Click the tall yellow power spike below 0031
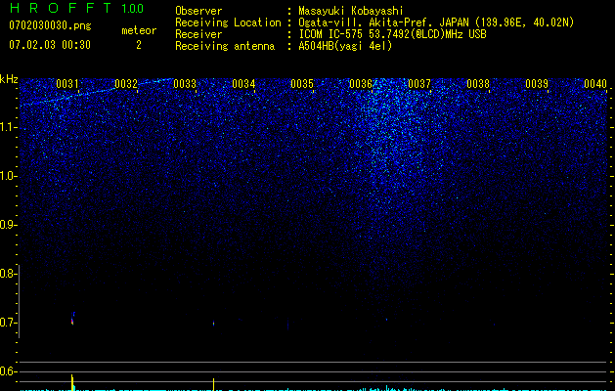Screen dimensions: 615x391 72,382
